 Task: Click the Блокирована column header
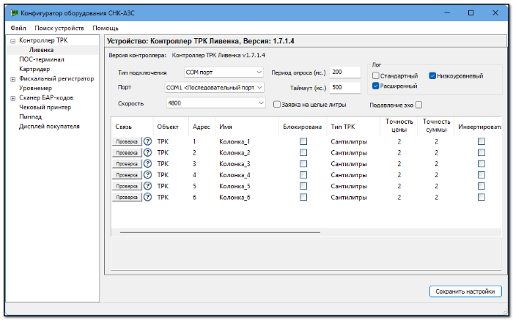[303, 127]
